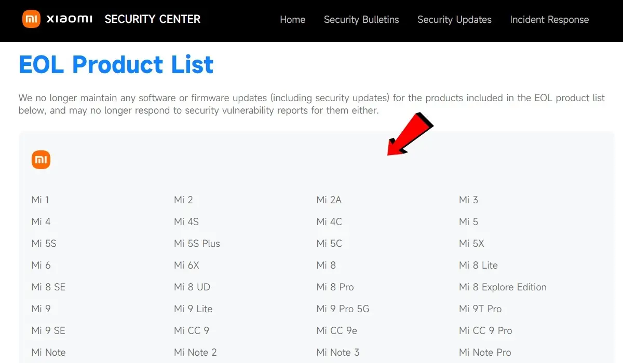Select Mi CC 9 Pro item
The image size is (623, 363).
coord(485,330)
